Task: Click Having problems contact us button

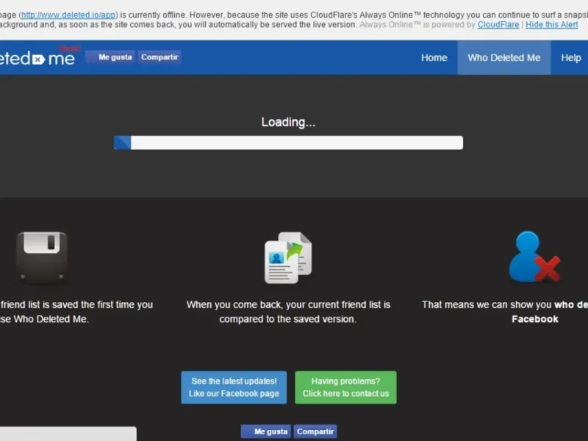Action: pos(345,387)
